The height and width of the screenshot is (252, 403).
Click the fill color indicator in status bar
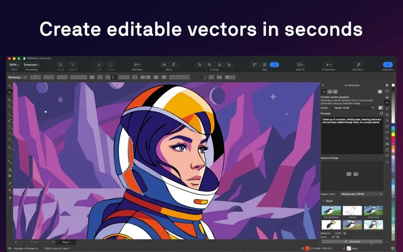pyautogui.click(x=307, y=248)
